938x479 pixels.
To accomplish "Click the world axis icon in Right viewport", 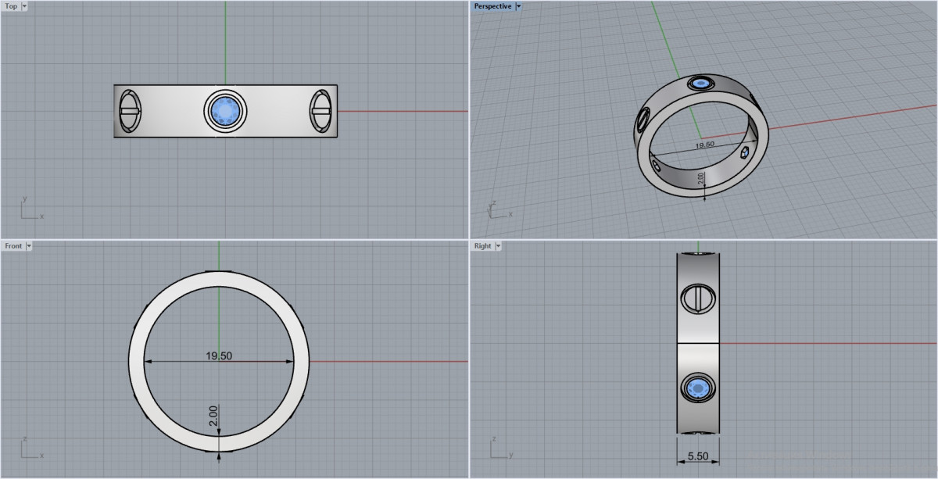I will [497, 449].
